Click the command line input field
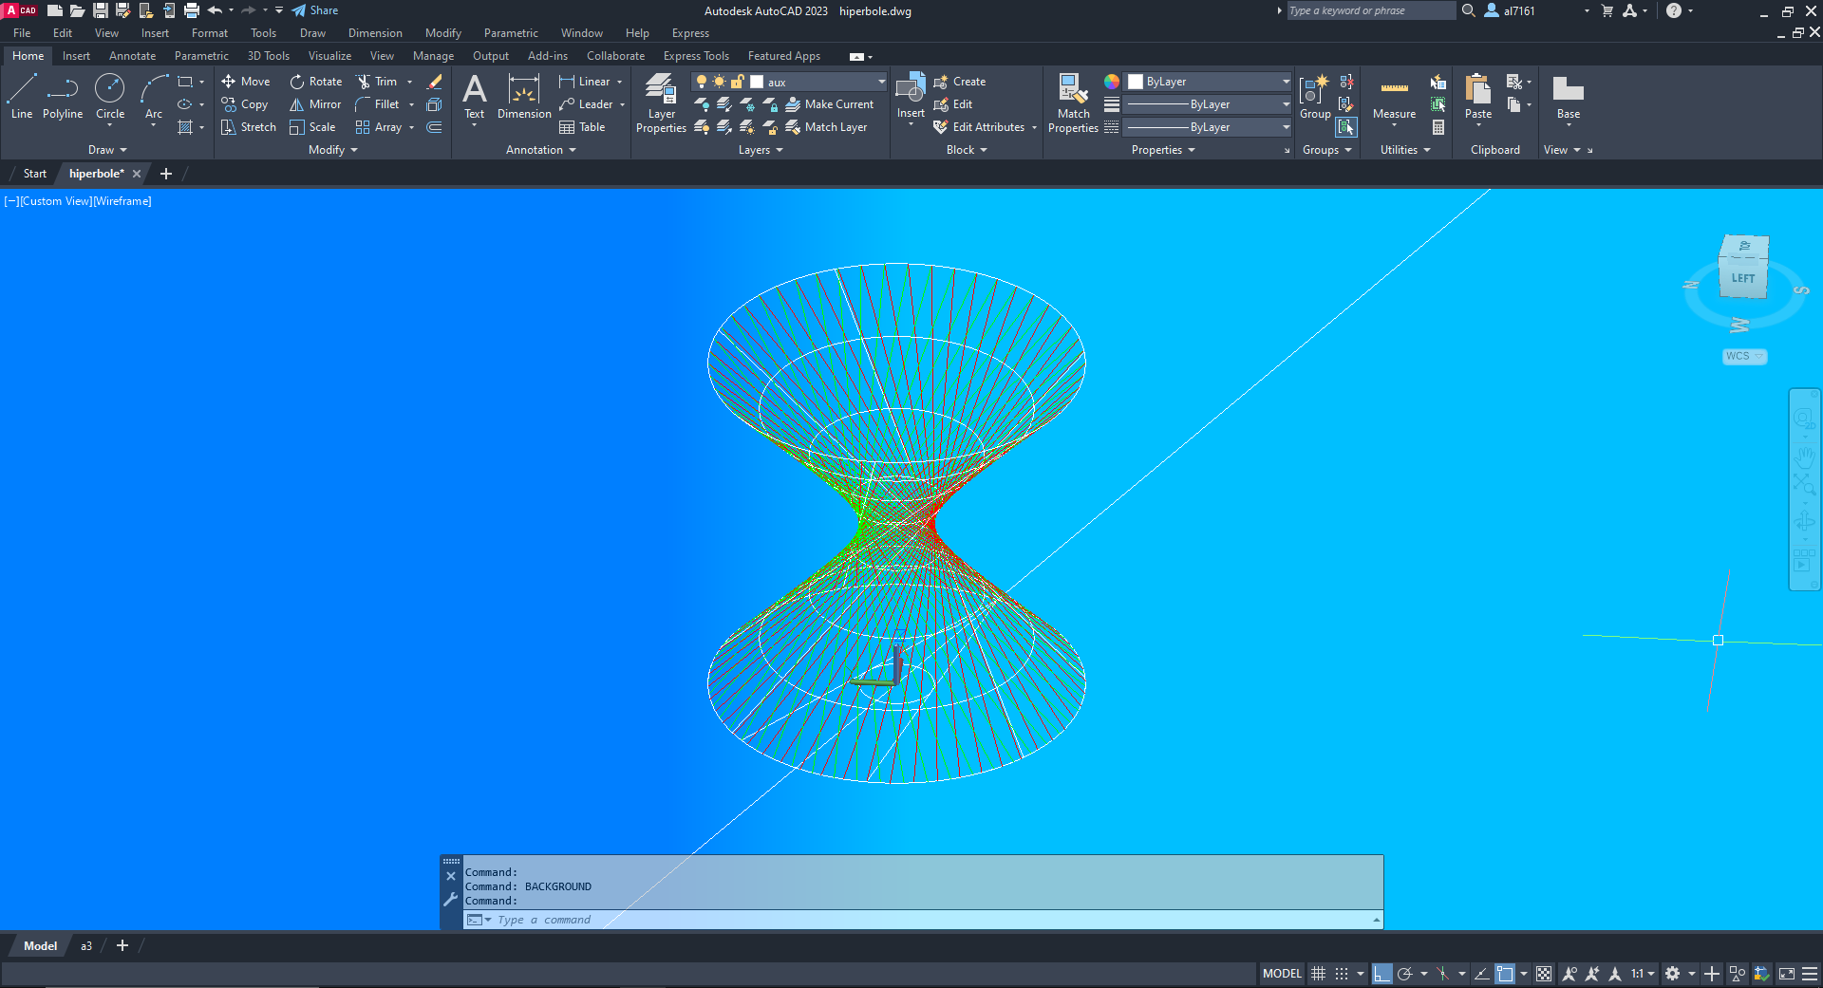This screenshot has width=1823, height=988. [923, 920]
